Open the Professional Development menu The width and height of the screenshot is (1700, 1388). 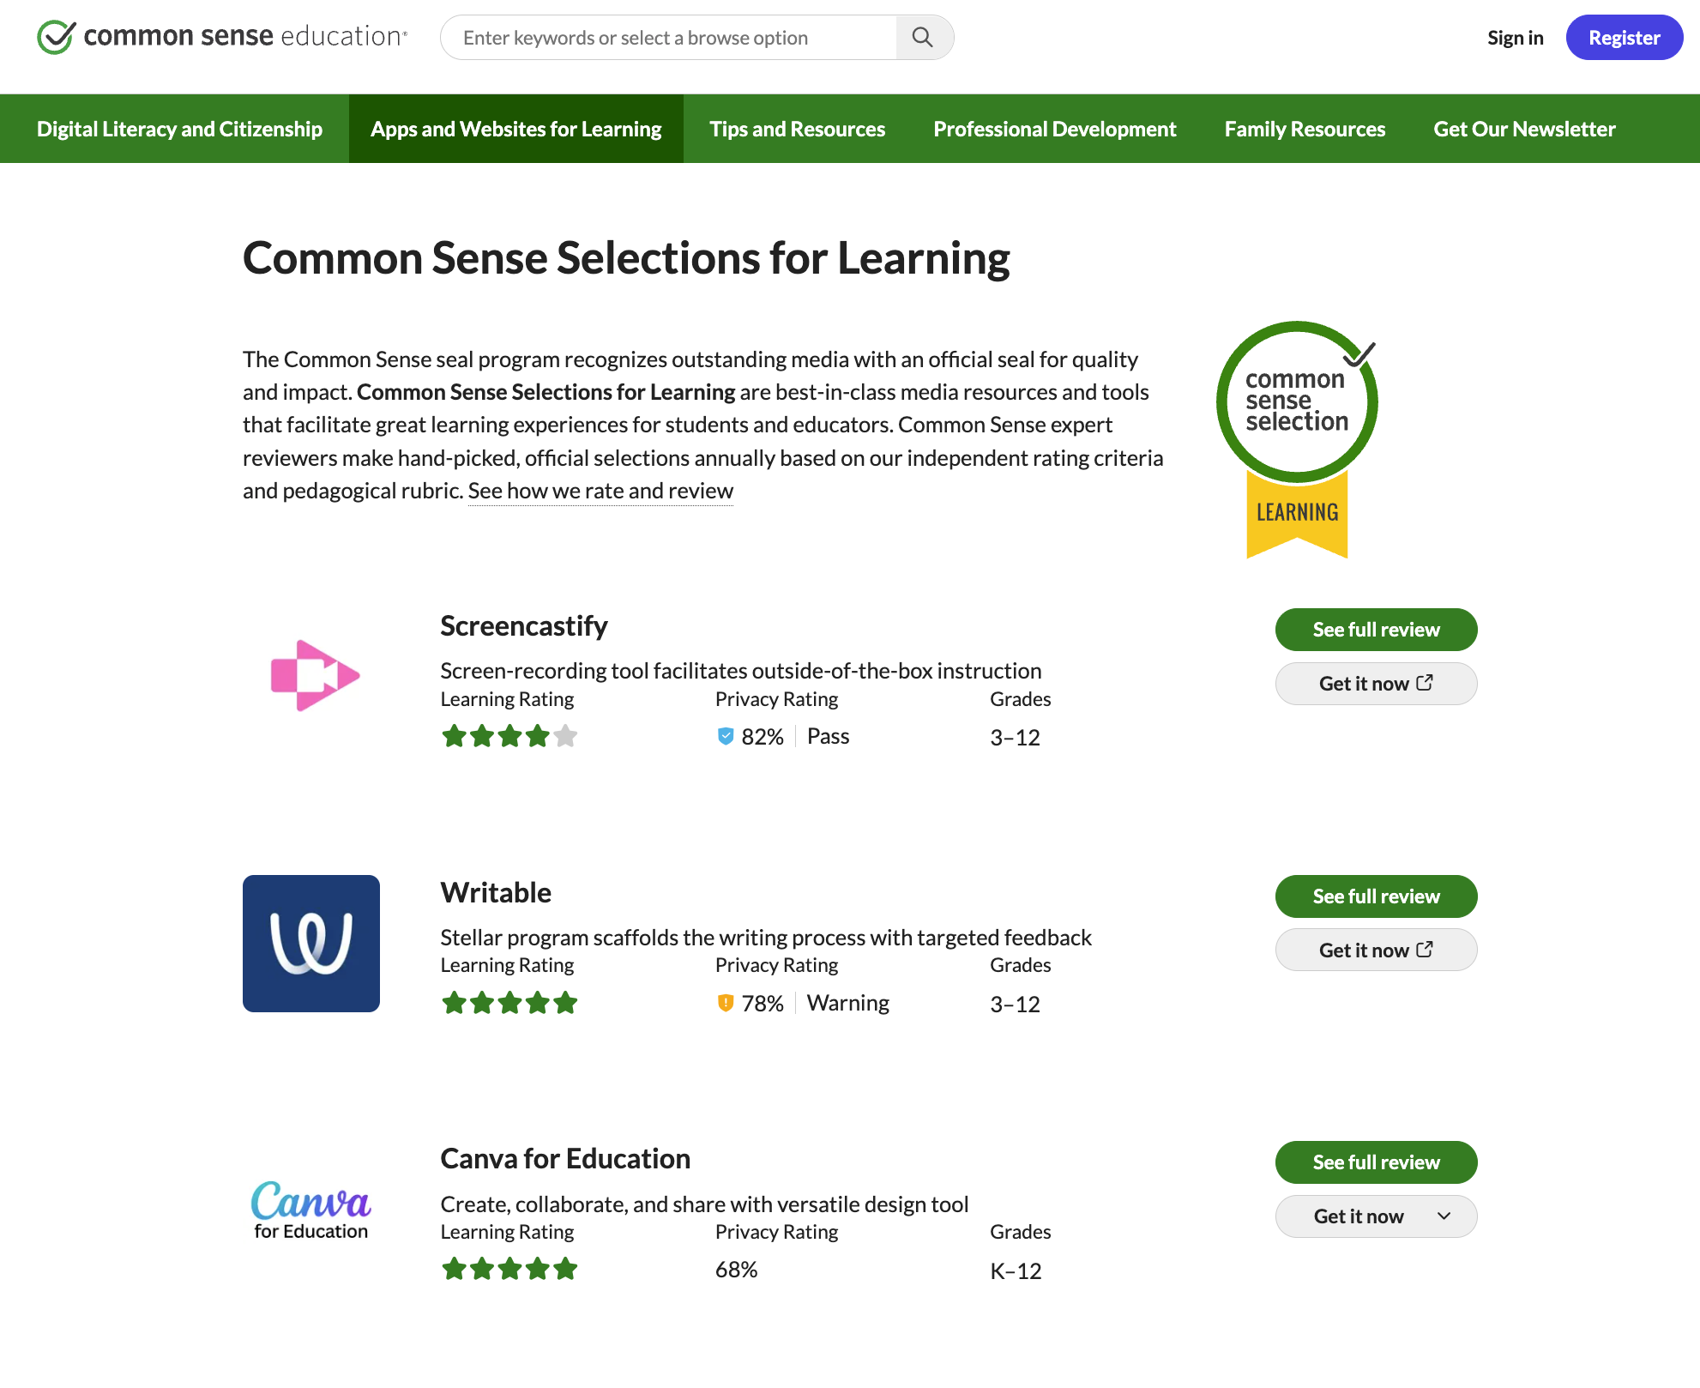pos(1055,129)
